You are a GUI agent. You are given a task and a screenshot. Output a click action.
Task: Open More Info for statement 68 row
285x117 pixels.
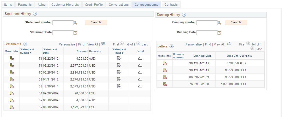tap(12, 86)
